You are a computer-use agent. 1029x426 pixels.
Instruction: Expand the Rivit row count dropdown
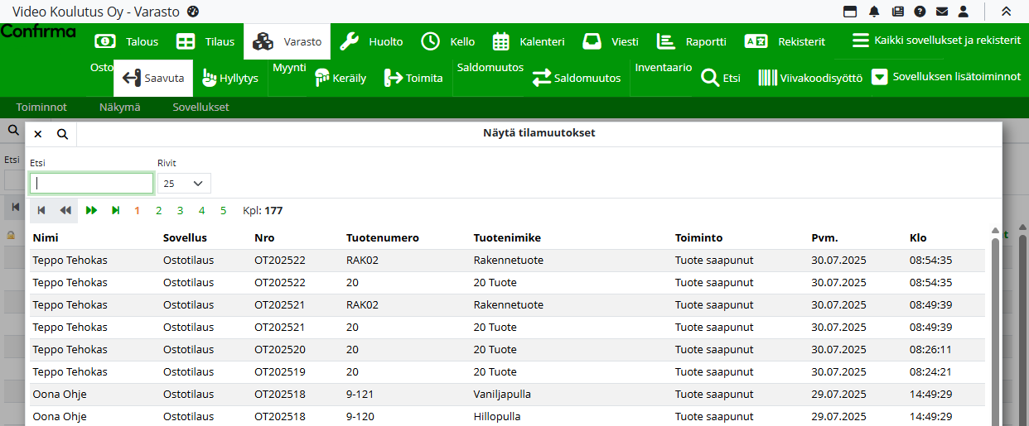tap(184, 183)
